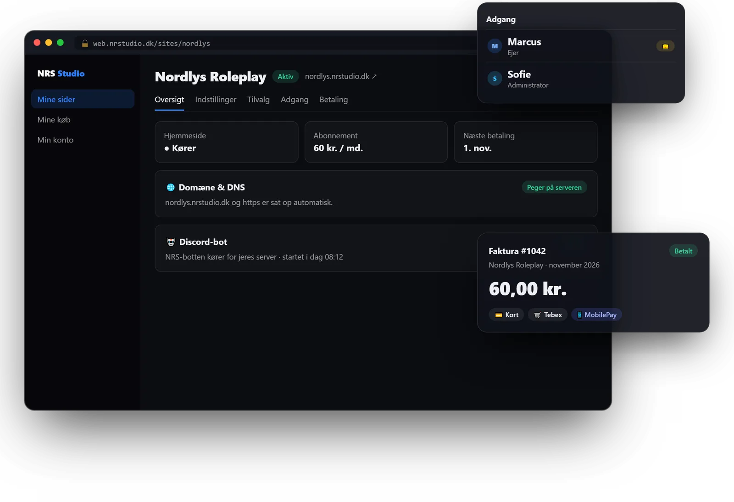Switch to the Indstillinger tab
734x502 pixels.
216,100
